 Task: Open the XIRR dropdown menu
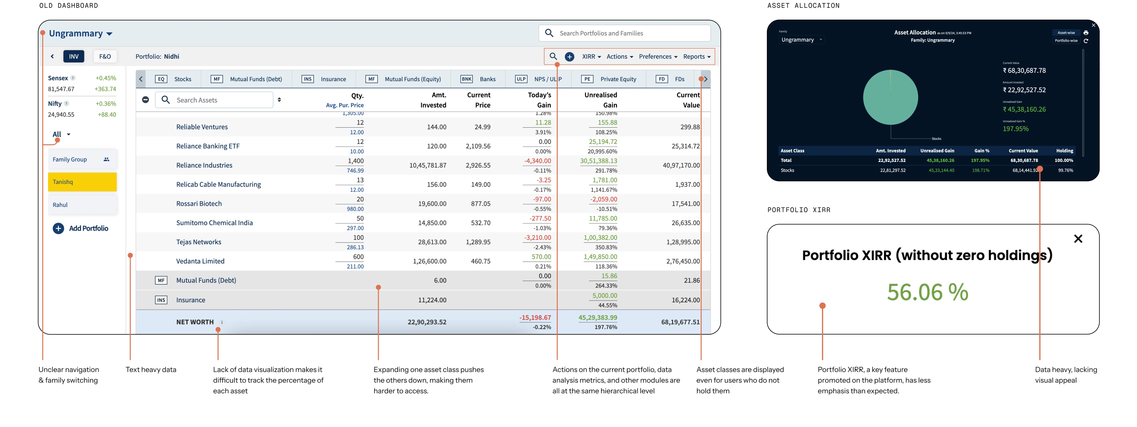point(592,57)
